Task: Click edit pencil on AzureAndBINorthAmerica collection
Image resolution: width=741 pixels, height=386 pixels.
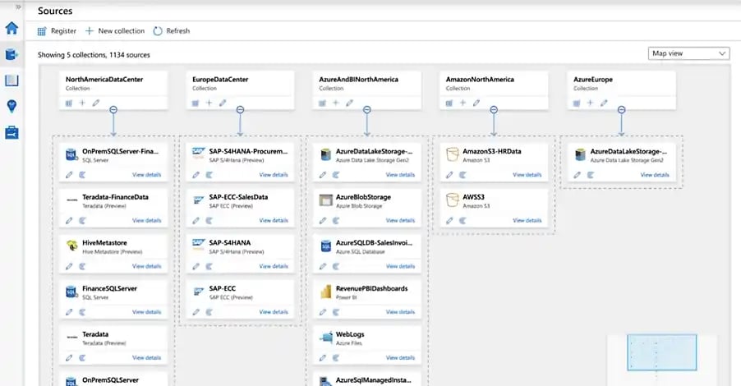Action: 349,103
